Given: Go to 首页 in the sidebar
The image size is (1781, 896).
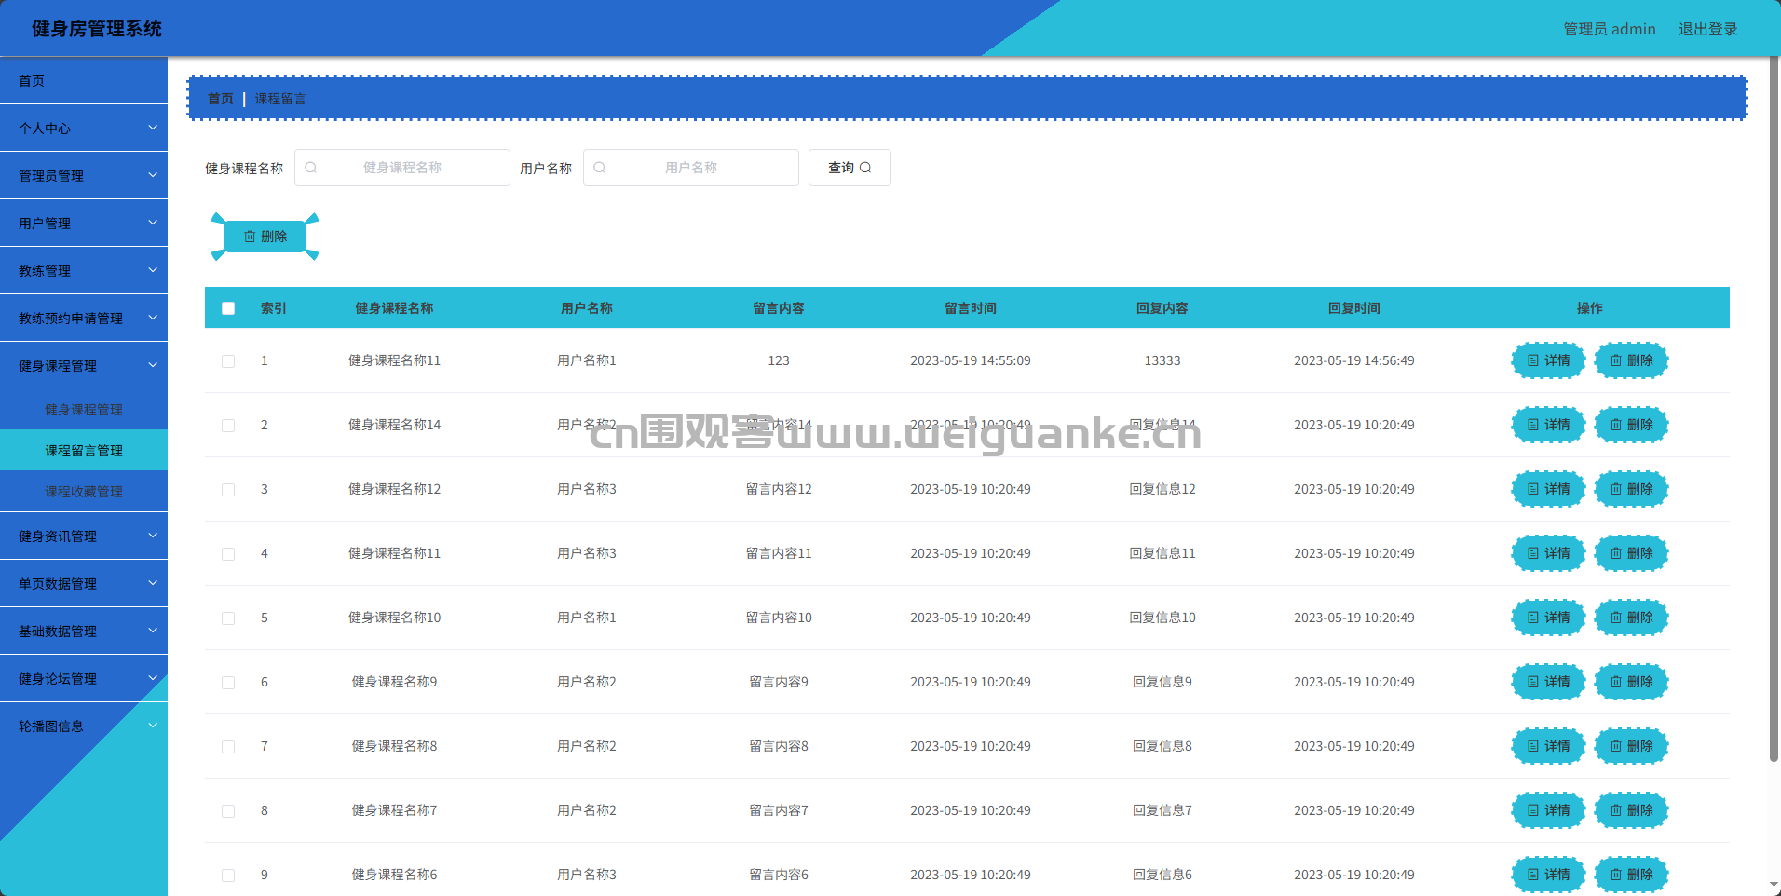Looking at the screenshot, I should [84, 80].
